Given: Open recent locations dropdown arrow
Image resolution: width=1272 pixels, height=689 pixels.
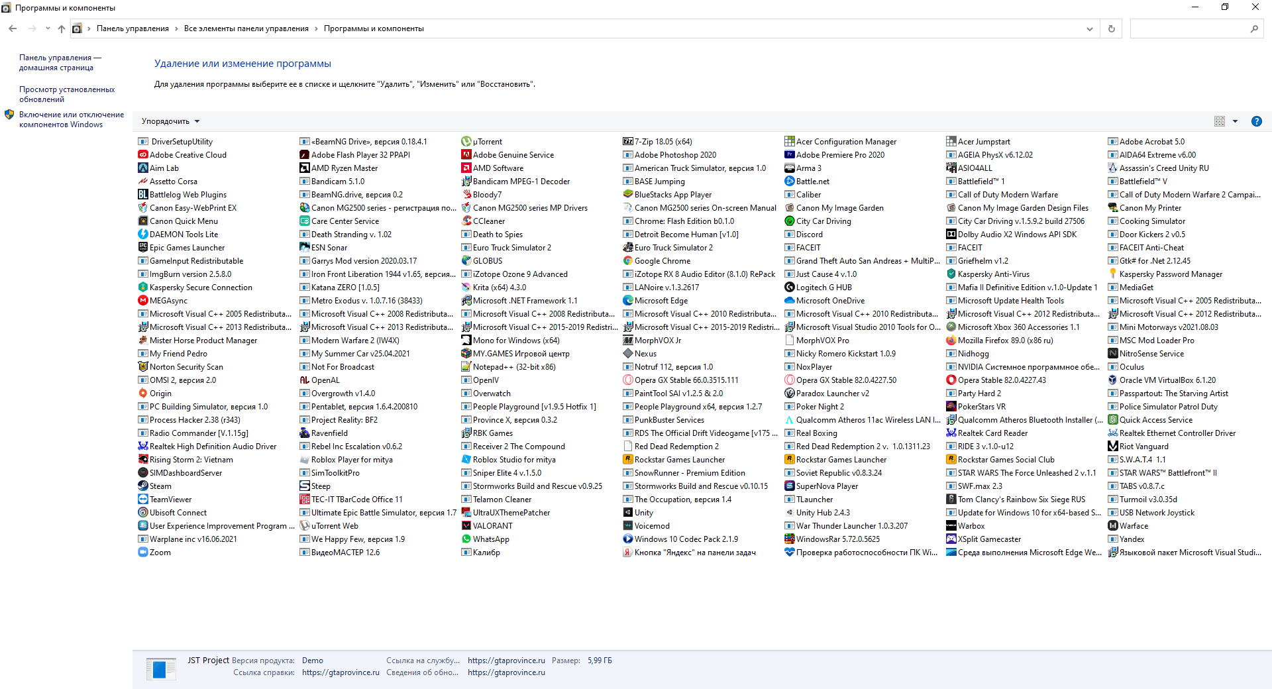Looking at the screenshot, I should click(x=48, y=28).
